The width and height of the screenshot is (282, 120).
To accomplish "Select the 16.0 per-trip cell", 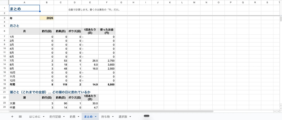I will [90, 69].
